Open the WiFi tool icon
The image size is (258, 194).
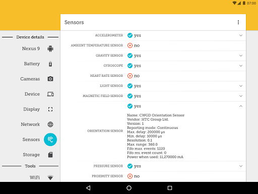(50, 177)
